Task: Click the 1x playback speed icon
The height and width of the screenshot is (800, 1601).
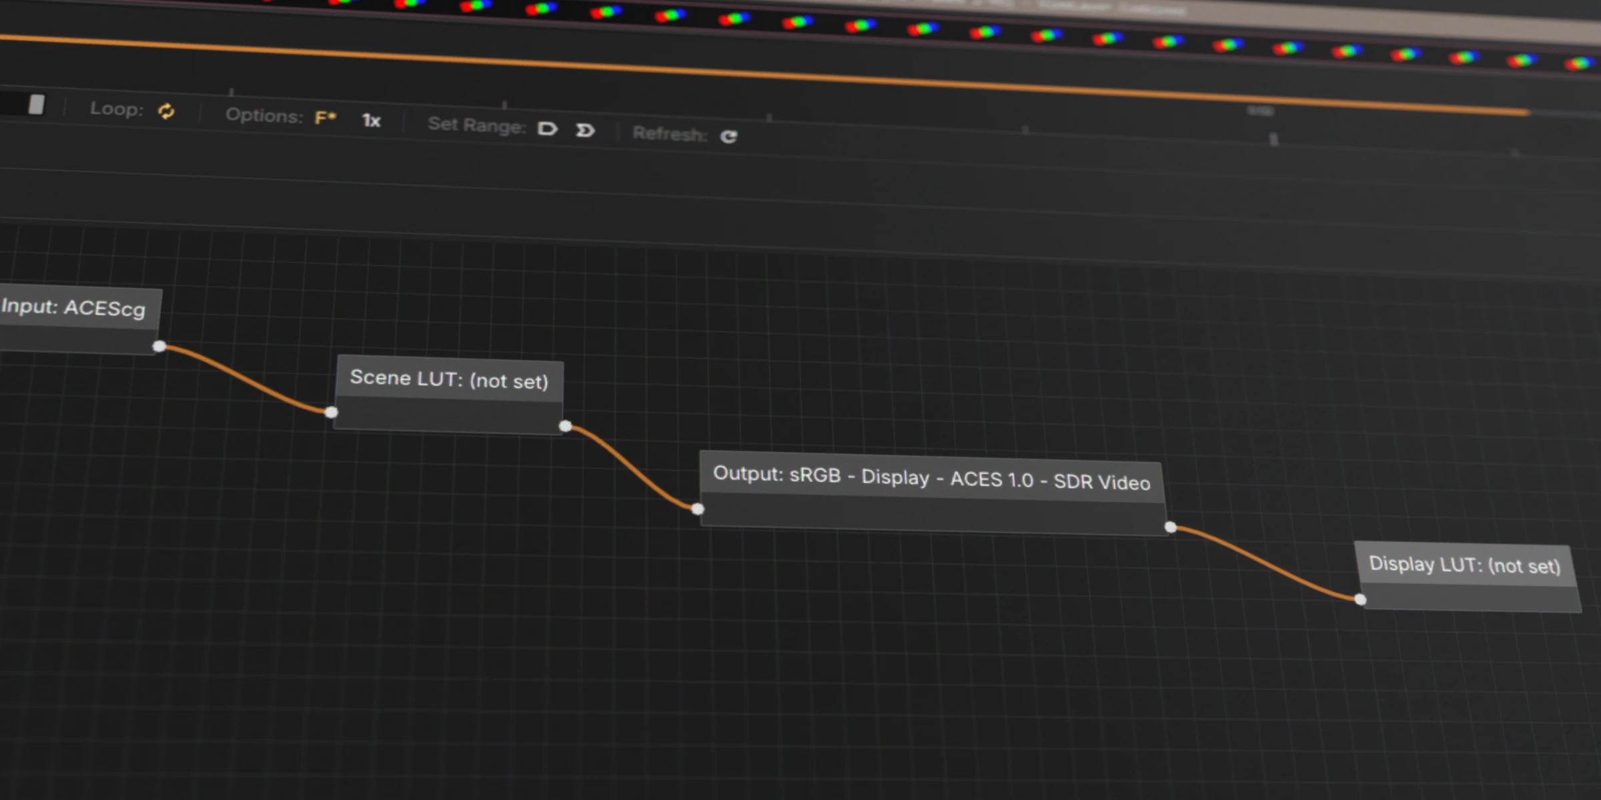Action: 372,121
